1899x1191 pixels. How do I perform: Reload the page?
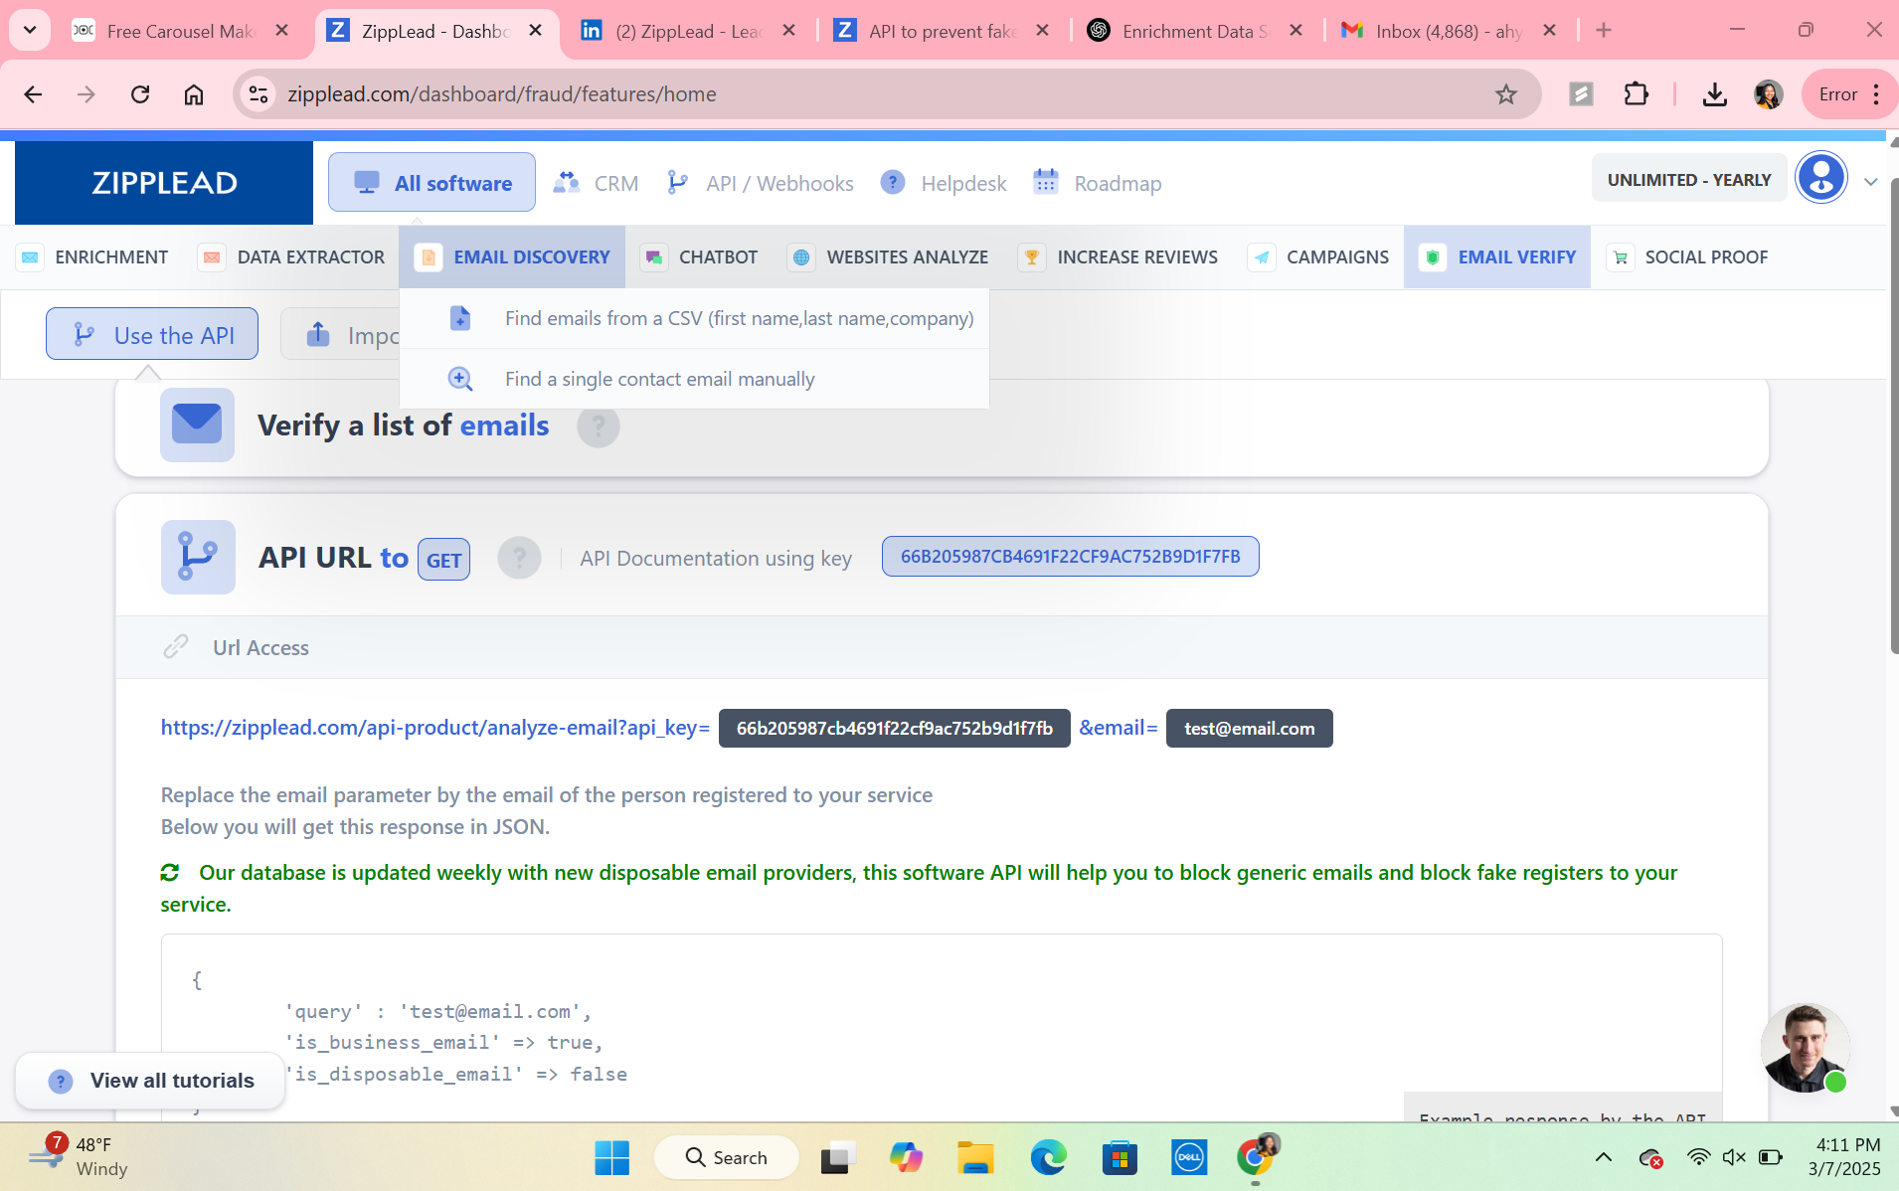coord(140,94)
